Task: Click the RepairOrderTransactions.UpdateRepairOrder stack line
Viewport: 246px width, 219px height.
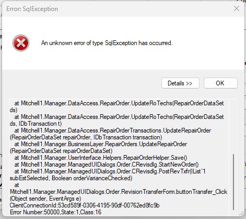Action: pos(113,130)
